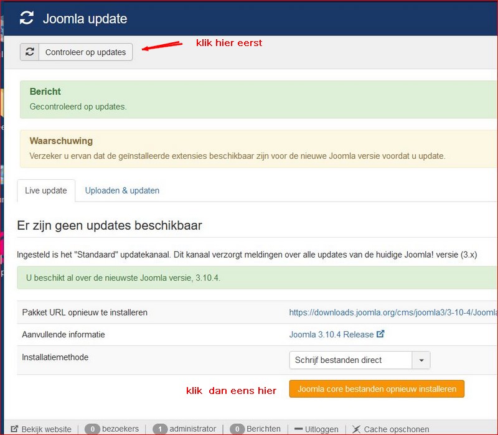
Task: Open the Installatiemethode dropdown arrow
Action: pyautogui.click(x=421, y=360)
